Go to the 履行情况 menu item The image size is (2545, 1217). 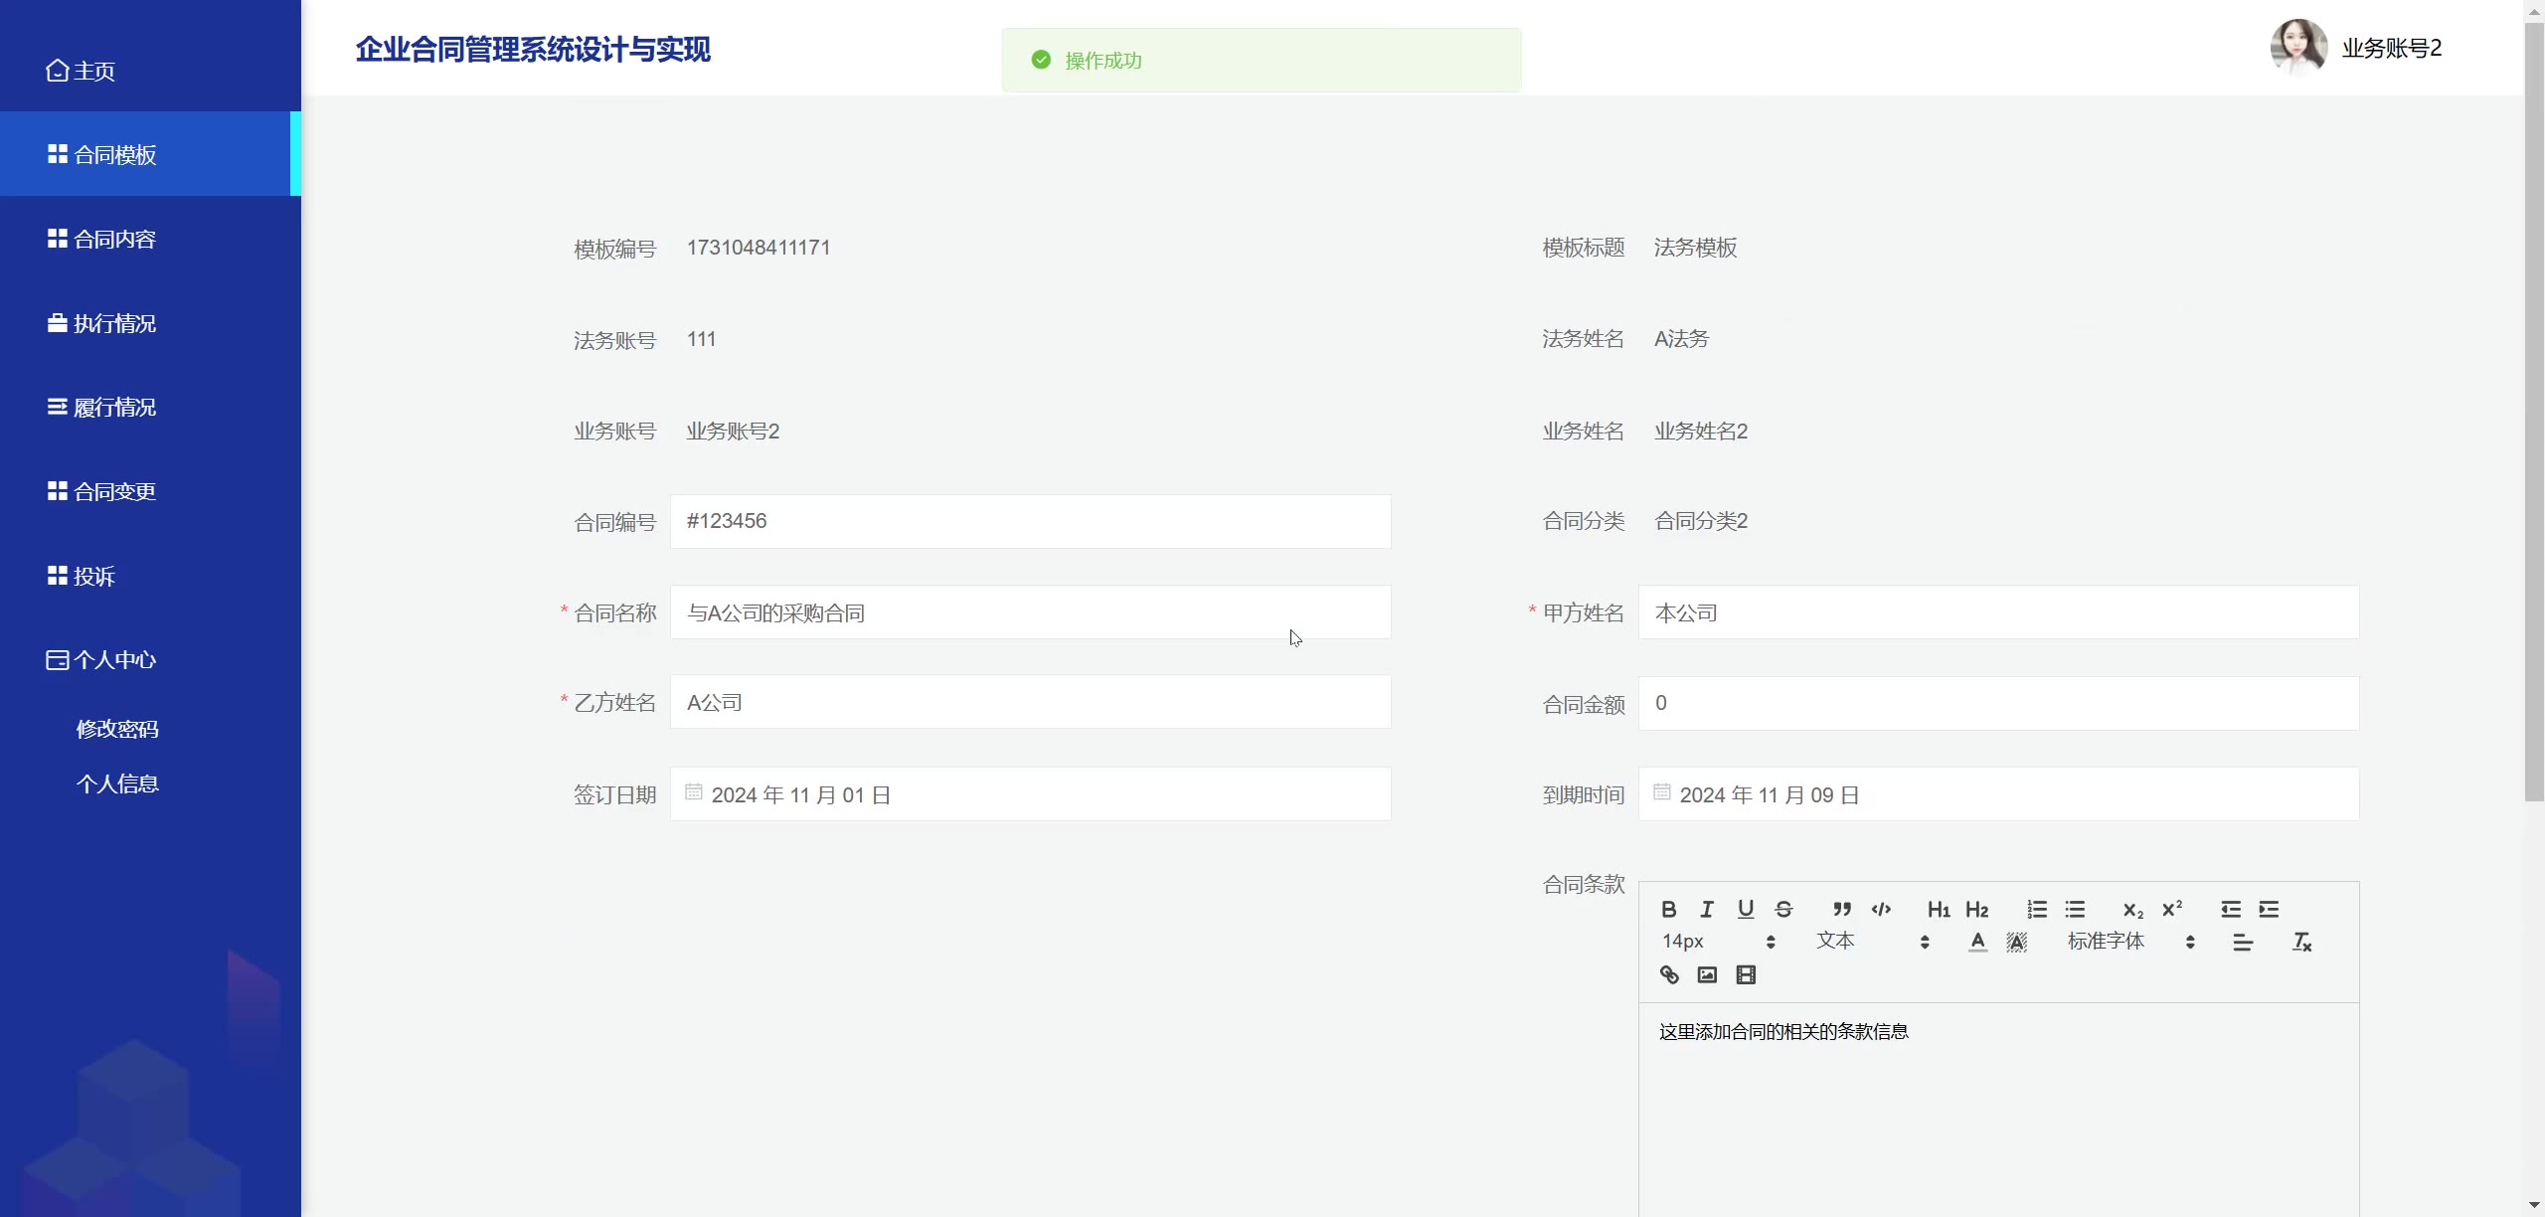pyautogui.click(x=115, y=408)
